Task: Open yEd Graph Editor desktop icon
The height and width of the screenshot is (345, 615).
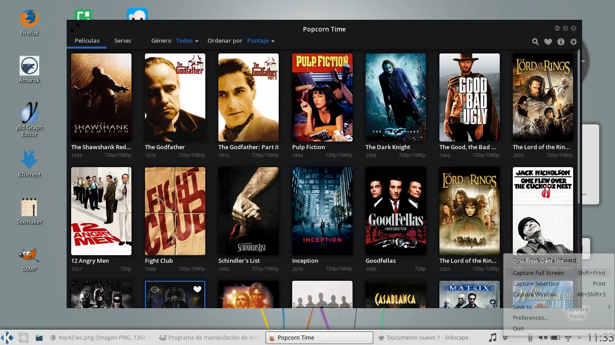Action: point(29,119)
